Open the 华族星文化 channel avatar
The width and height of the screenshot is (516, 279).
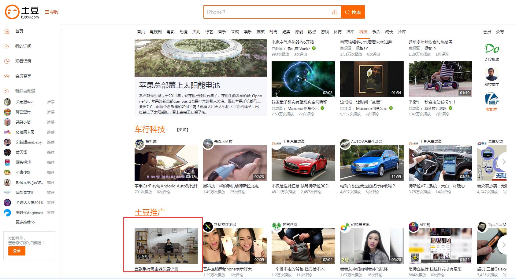7,193
